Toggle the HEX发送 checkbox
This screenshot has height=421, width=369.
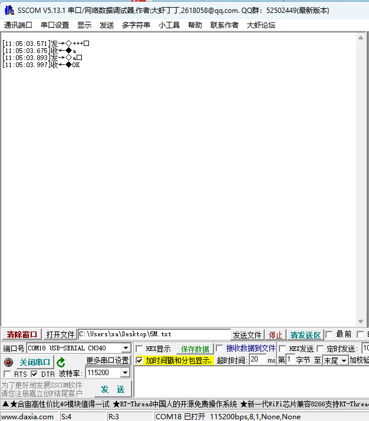coord(282,349)
